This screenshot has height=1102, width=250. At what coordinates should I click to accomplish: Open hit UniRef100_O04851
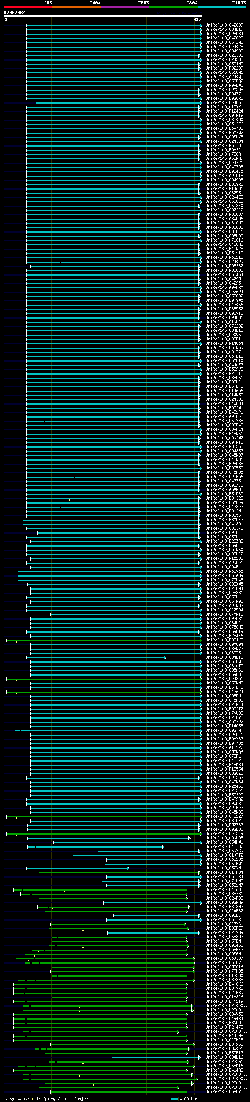click(x=224, y=679)
